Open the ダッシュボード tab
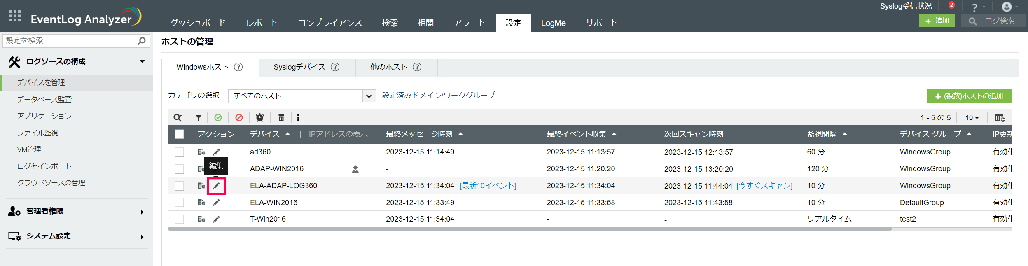The width and height of the screenshot is (1028, 266). (x=198, y=23)
